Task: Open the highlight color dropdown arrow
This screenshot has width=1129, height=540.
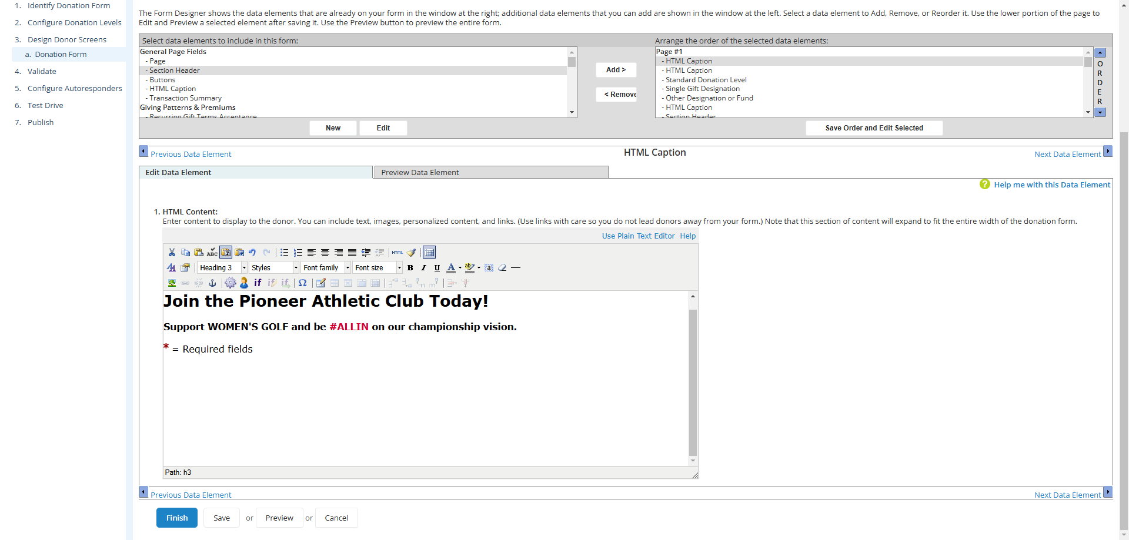Action: (x=479, y=267)
